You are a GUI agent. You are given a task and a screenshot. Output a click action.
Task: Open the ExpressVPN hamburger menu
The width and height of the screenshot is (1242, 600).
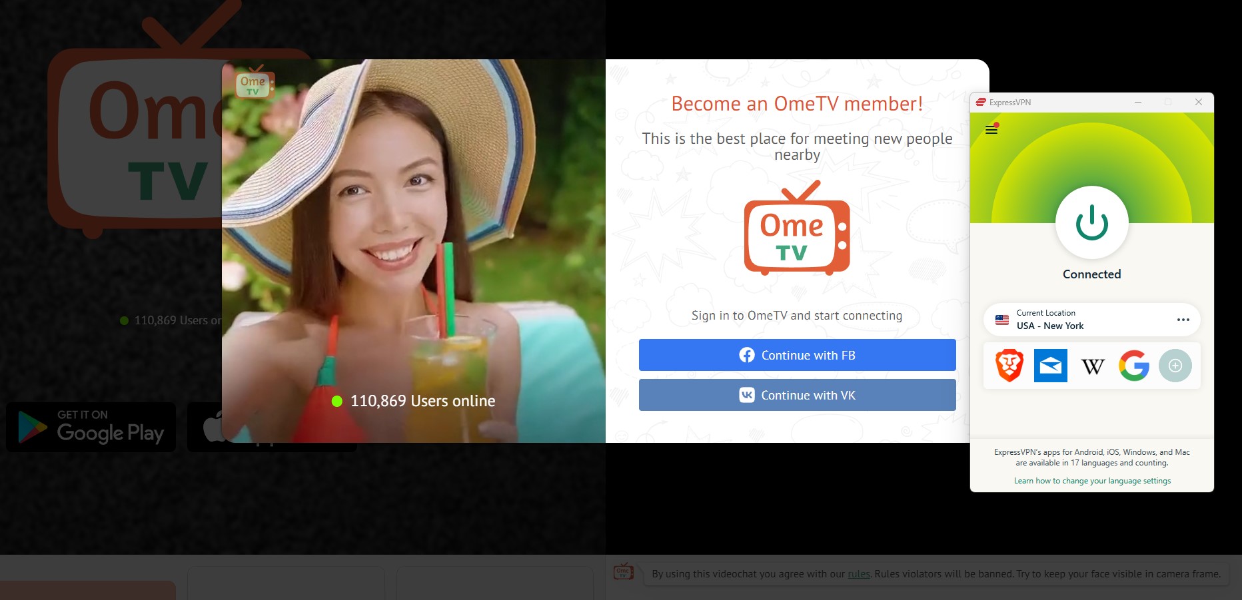click(x=991, y=130)
